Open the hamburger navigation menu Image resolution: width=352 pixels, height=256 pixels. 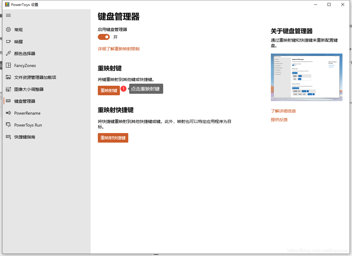[8, 15]
